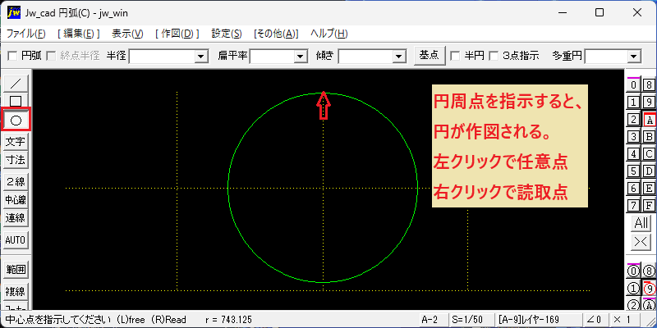Open the 傾き tilt angle dropdown
657x328 pixels.
pyautogui.click(x=399, y=57)
